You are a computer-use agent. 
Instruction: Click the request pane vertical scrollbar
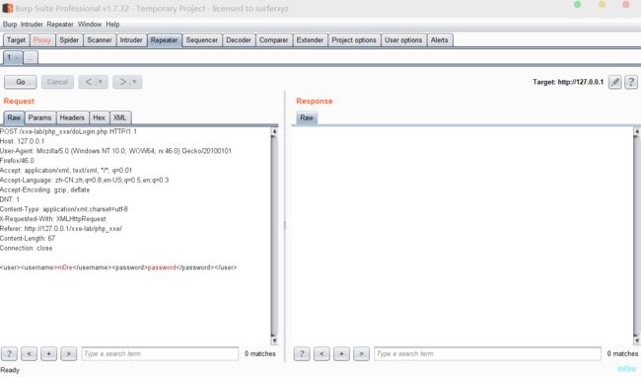[x=274, y=236]
